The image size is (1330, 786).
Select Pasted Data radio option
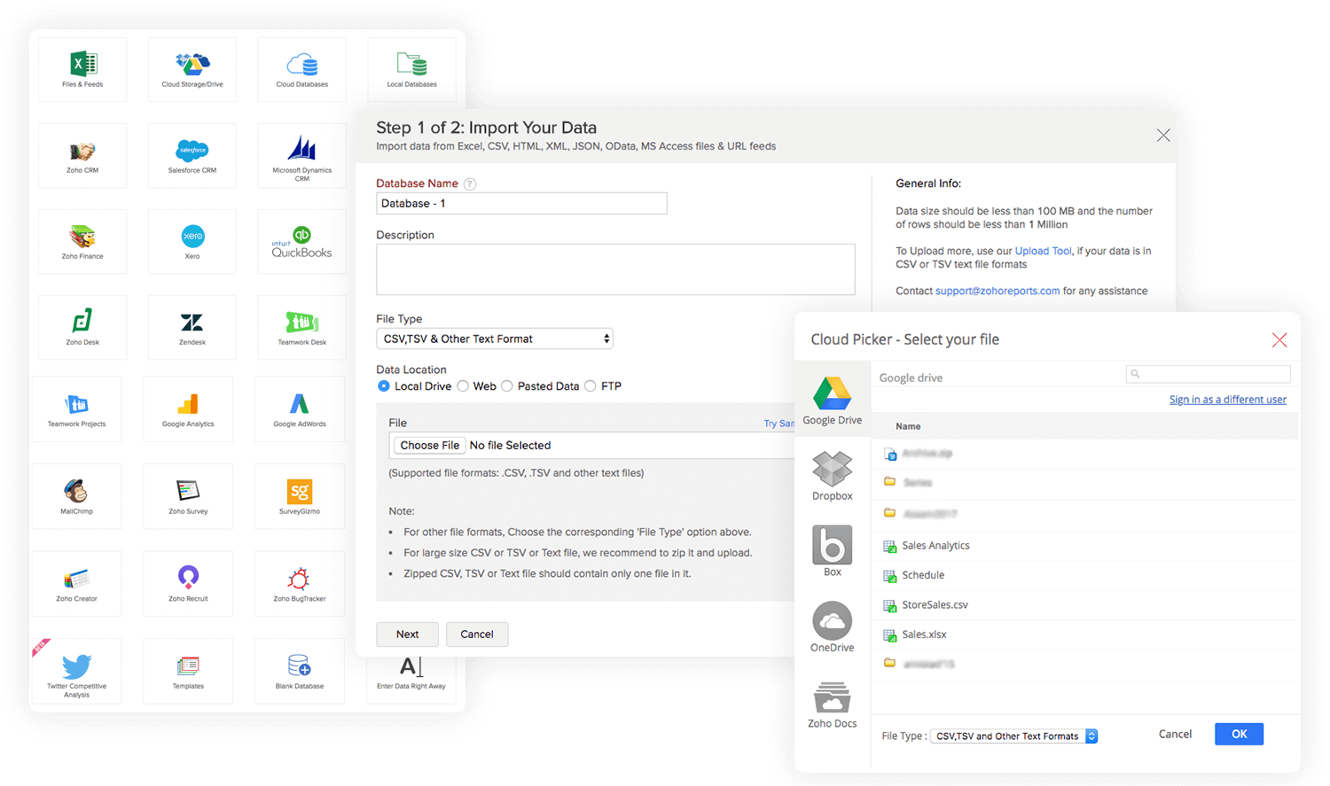[507, 386]
